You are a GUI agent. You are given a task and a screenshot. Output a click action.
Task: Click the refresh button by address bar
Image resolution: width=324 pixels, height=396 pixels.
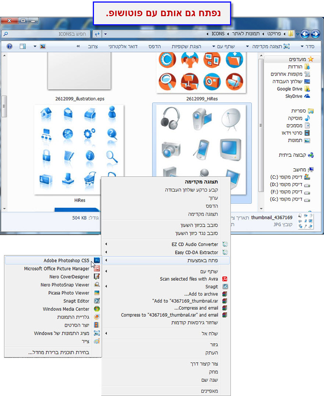point(97,34)
